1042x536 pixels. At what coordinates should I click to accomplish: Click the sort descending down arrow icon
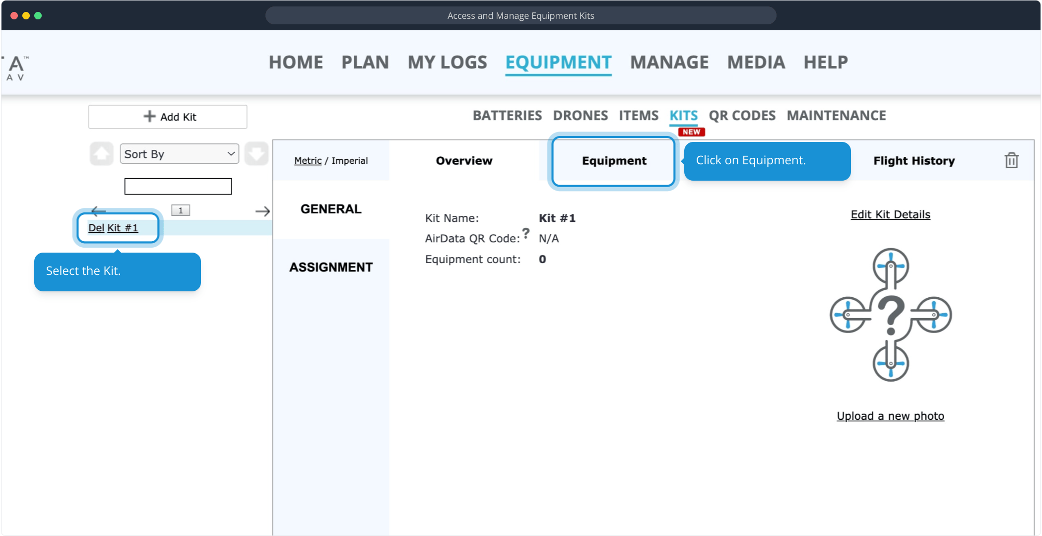257,154
